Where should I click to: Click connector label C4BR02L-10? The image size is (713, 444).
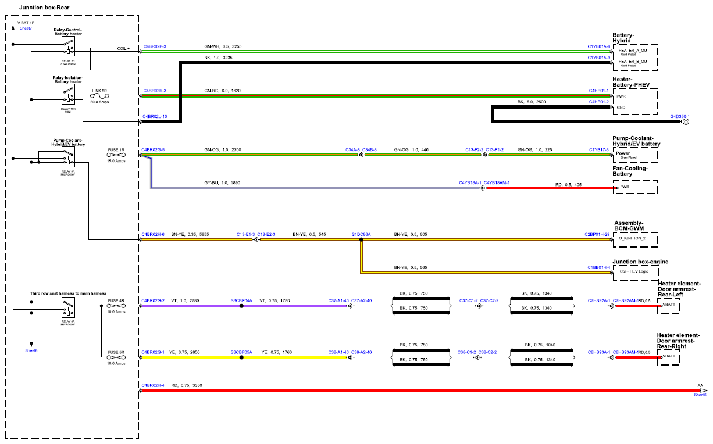tap(155, 117)
